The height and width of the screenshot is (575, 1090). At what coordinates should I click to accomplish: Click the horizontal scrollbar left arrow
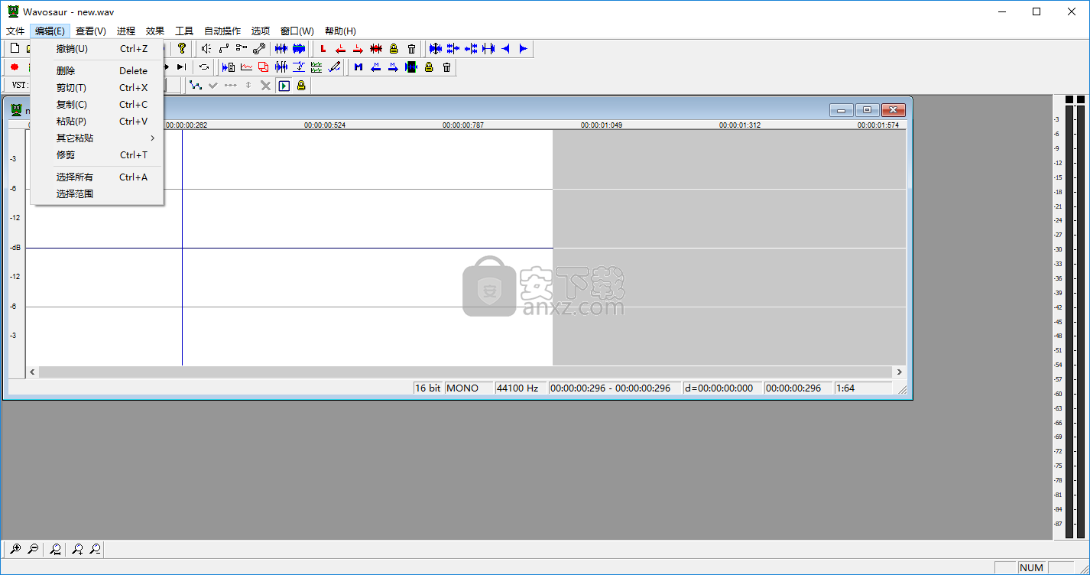tap(32, 372)
